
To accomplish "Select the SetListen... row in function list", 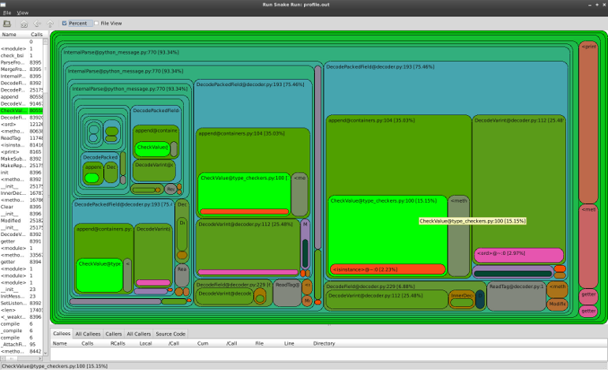I will [x=21, y=303].
